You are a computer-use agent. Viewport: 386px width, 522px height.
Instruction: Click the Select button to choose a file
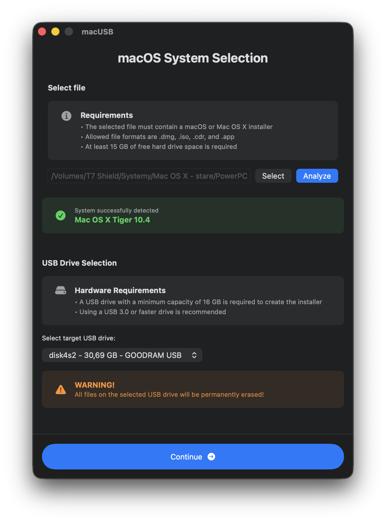point(273,176)
